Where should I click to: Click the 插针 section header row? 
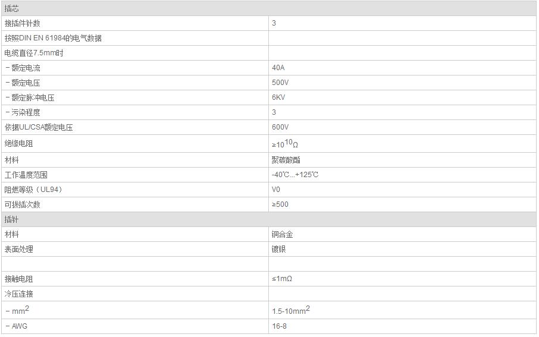pyautogui.click(x=268, y=219)
